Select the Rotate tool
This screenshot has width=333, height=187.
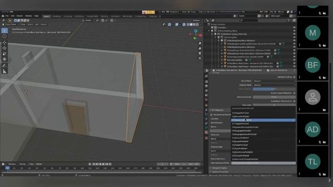pos(5,48)
